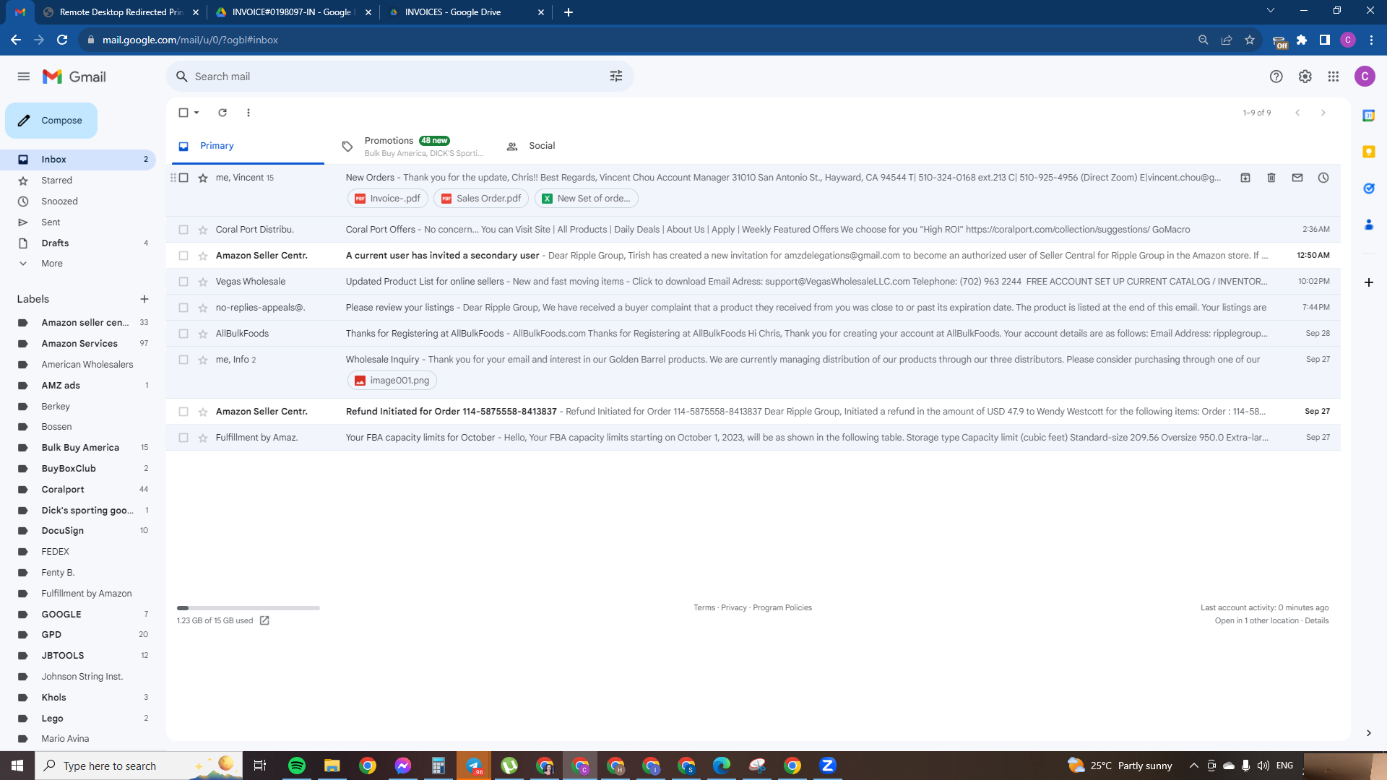
Task: Open the Google account avatar menu
Action: tap(1365, 77)
